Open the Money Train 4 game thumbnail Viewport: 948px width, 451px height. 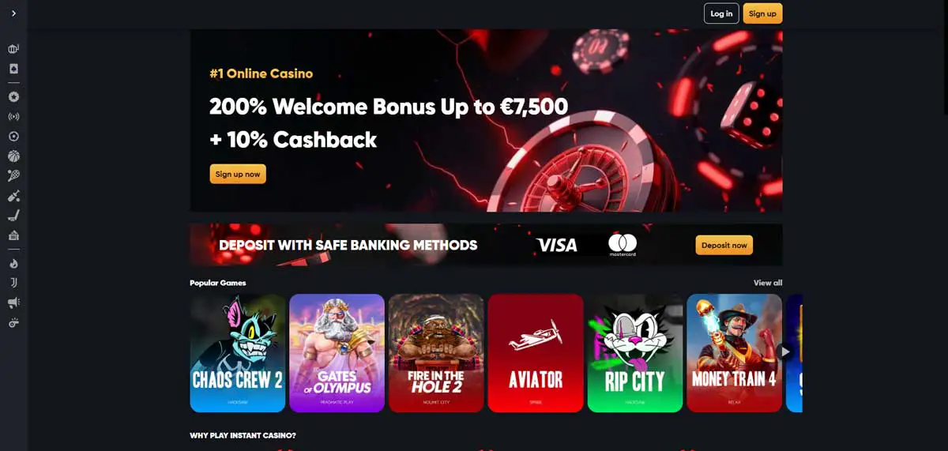[x=734, y=353]
